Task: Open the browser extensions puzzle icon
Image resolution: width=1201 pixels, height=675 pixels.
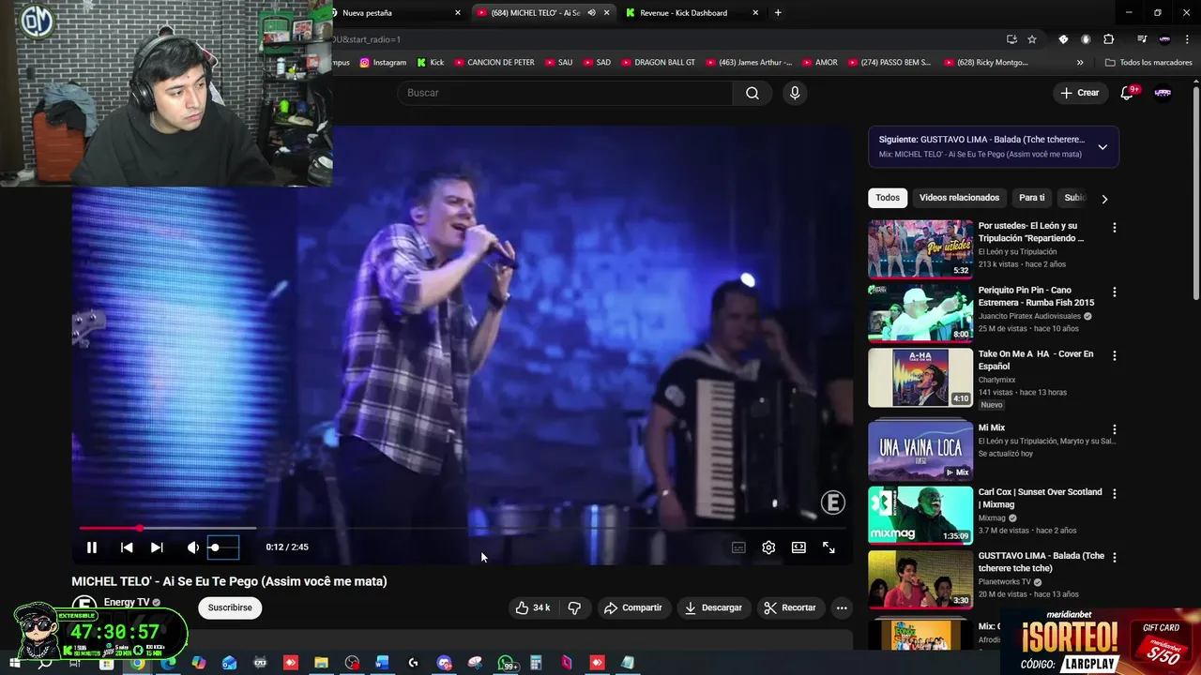Action: 1109,39
